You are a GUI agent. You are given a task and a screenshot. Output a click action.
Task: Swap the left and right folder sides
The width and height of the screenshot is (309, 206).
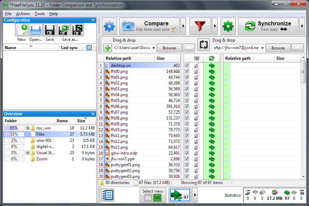tap(204, 45)
